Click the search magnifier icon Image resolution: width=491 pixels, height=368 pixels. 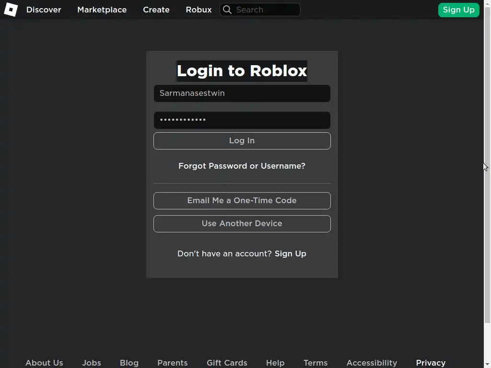click(x=227, y=10)
